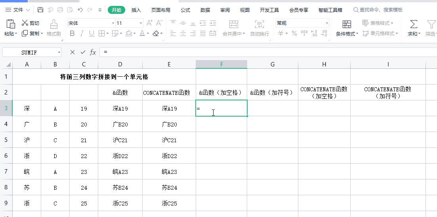Click the Merge and Center (合并居中) icon
The height and width of the screenshot is (217, 437).
(x=233, y=24)
